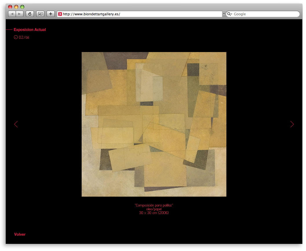
Task: Reload the current page
Action: [x=30, y=14]
